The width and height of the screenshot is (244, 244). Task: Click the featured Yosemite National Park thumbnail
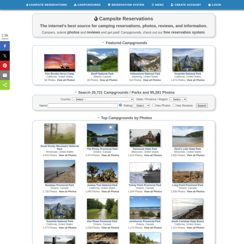(187, 60)
